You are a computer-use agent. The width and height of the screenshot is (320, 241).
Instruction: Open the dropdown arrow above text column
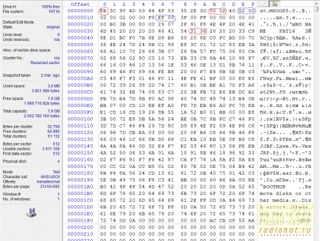264,4
